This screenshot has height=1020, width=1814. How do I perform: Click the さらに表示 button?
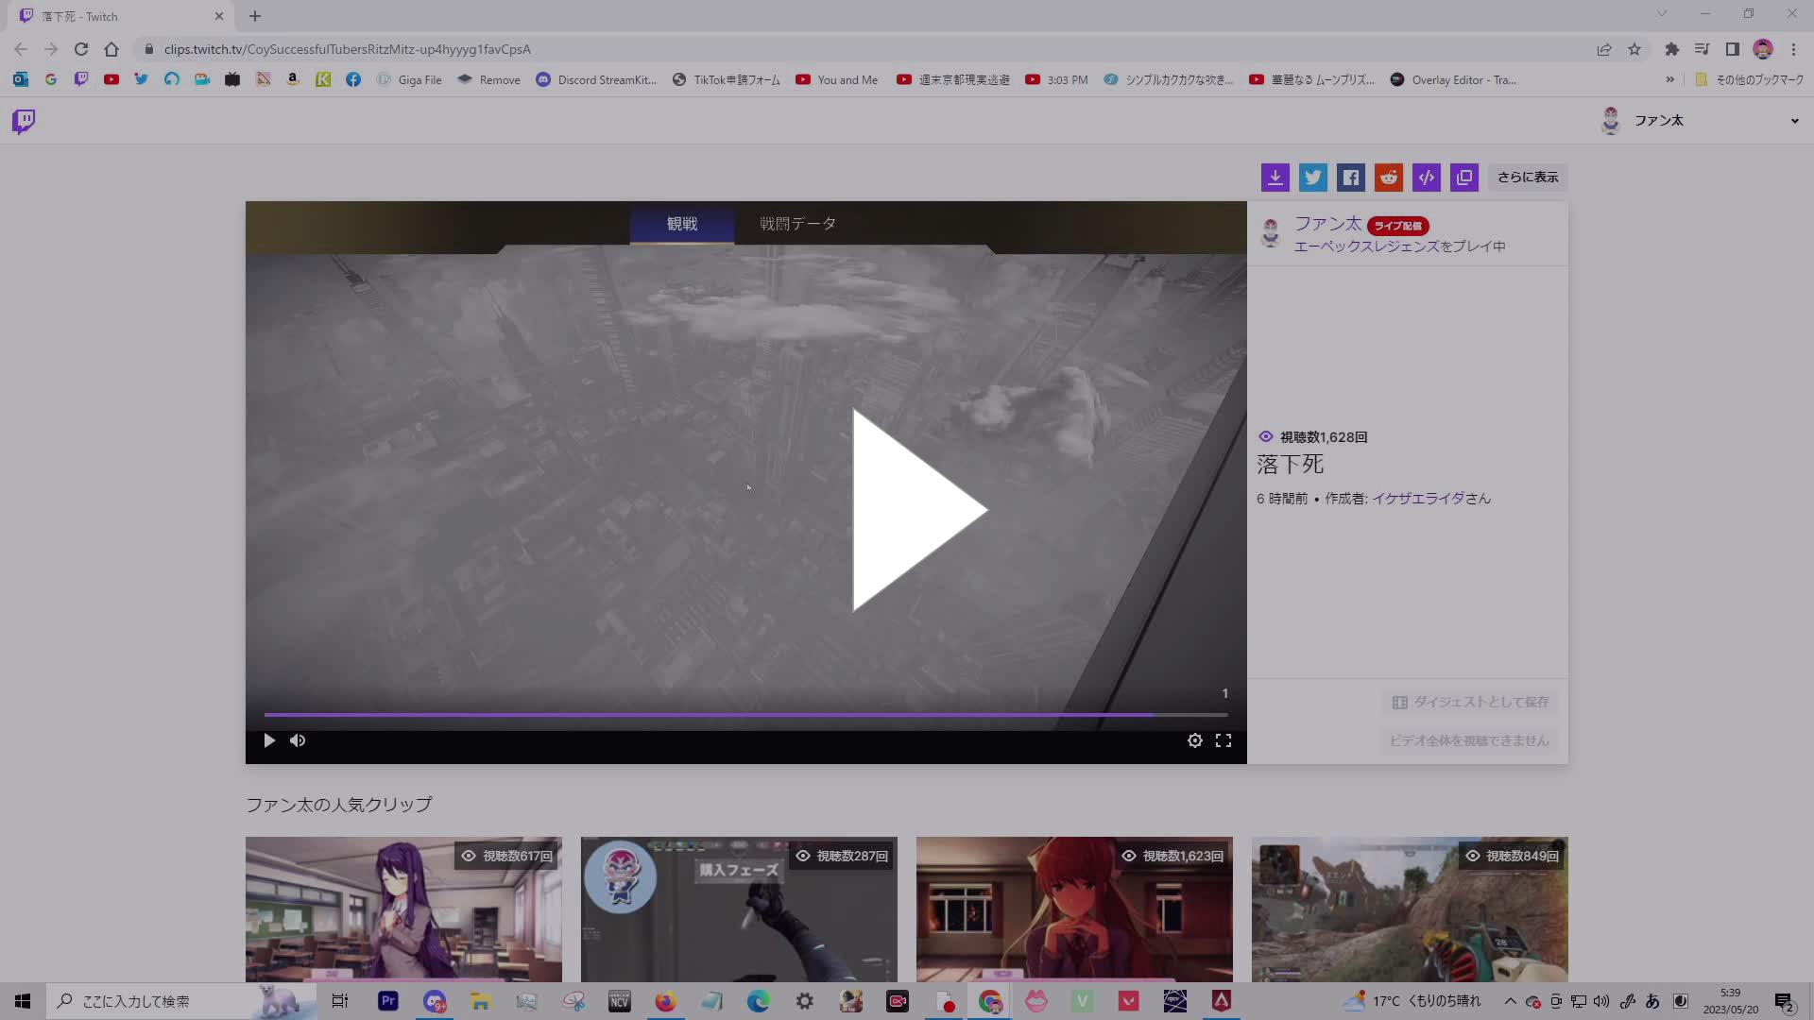click(1527, 177)
